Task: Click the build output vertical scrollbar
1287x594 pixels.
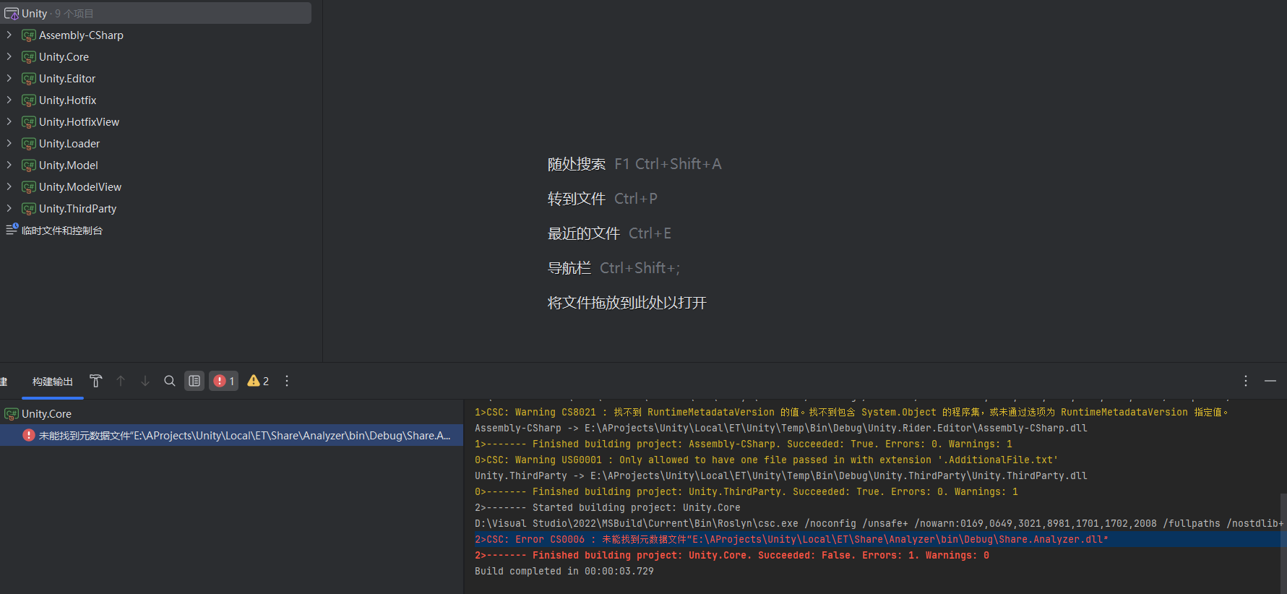Action: coord(1283,543)
